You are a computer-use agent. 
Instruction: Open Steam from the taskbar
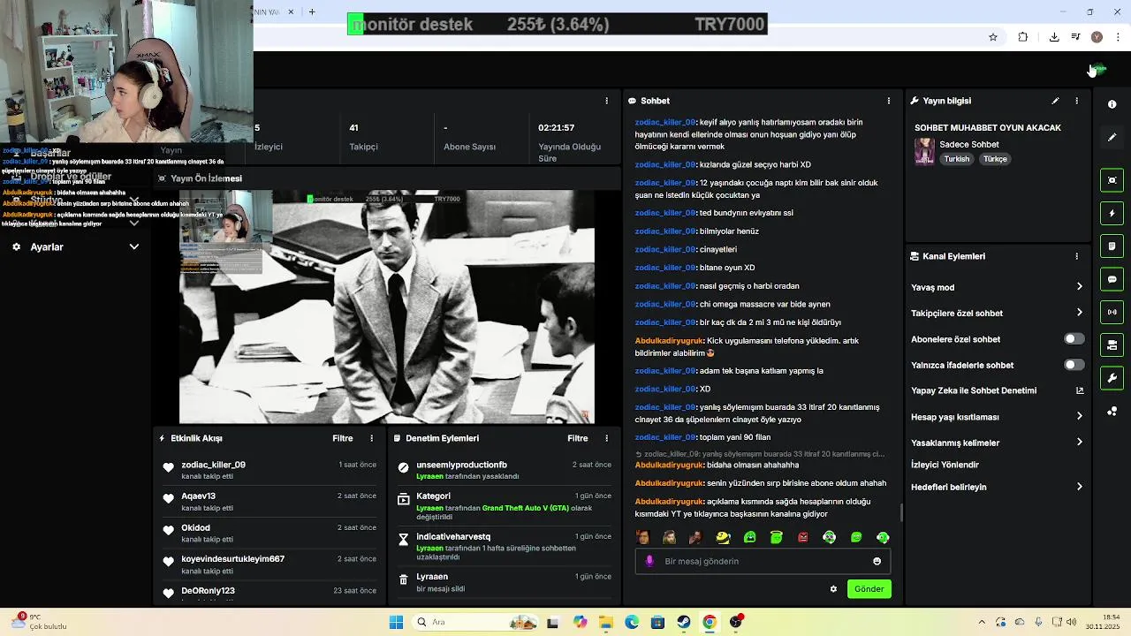(684, 622)
